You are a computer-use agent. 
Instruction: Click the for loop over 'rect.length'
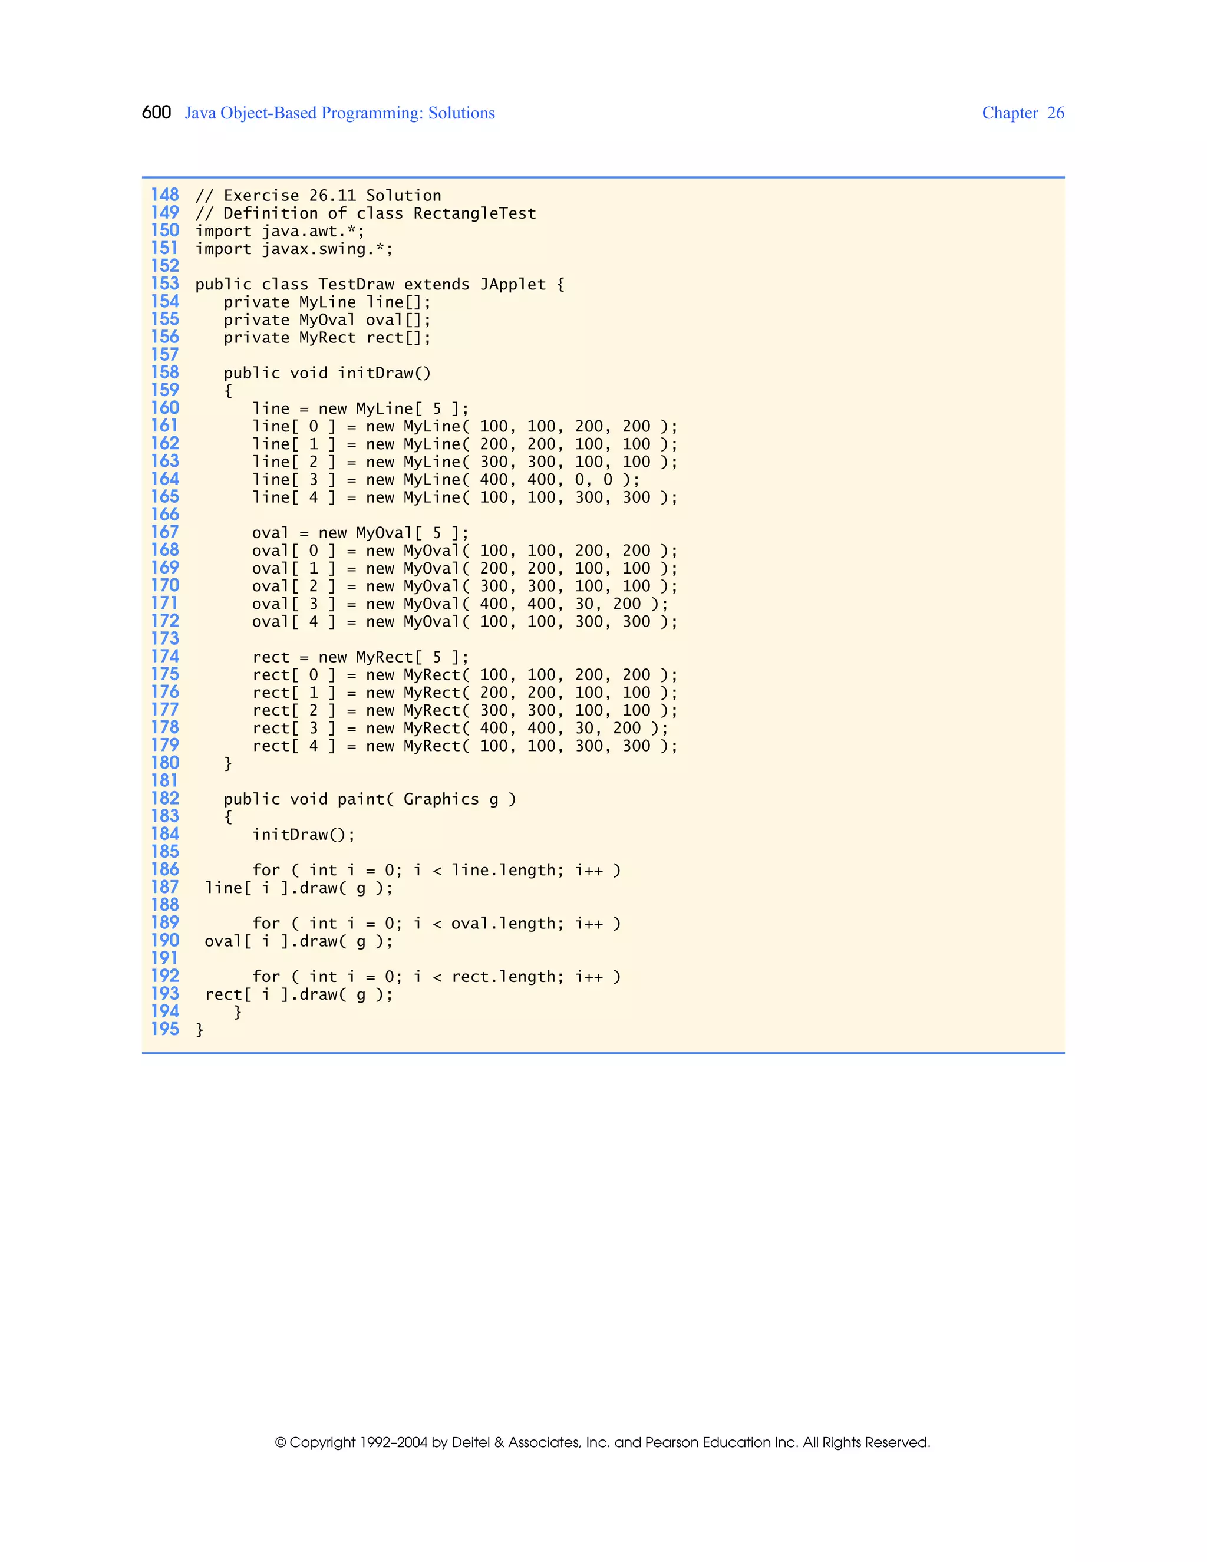pos(436,978)
